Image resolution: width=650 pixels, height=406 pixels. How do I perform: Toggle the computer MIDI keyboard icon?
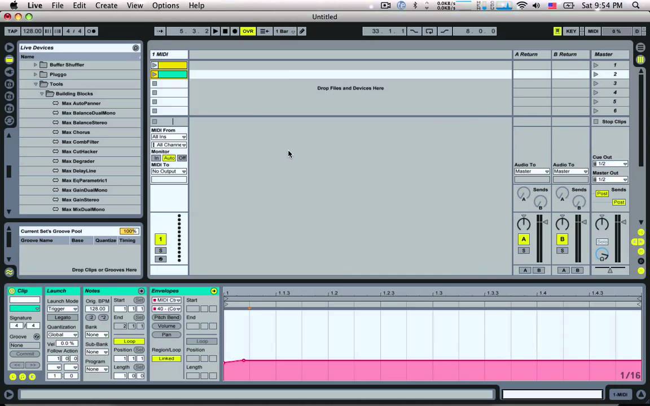(557, 31)
